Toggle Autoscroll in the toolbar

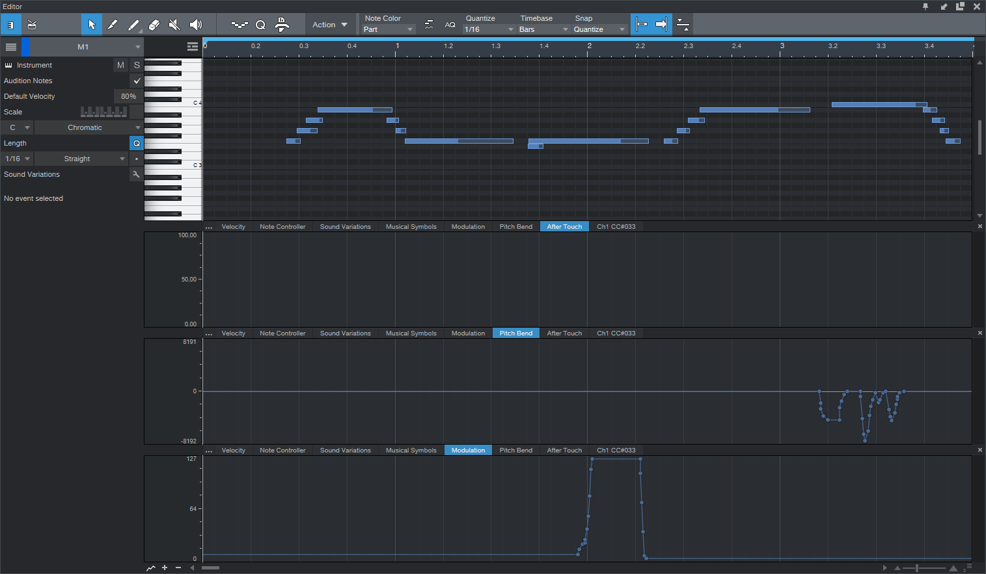661,25
